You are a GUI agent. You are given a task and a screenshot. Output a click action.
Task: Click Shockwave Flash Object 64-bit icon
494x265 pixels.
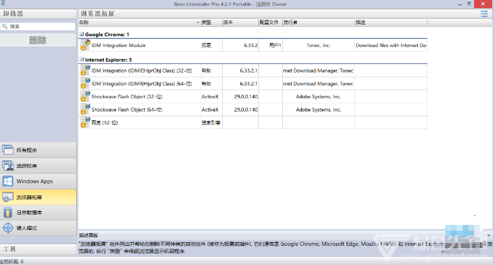tap(85, 109)
